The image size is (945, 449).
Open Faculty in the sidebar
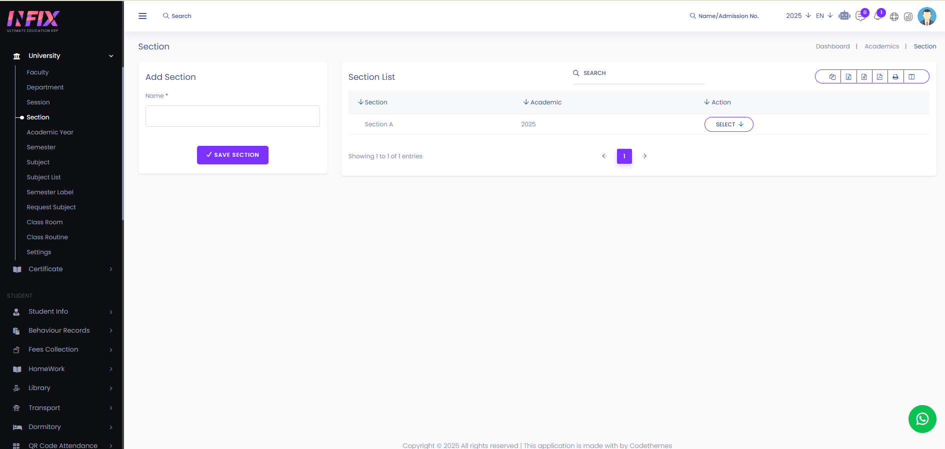[37, 72]
